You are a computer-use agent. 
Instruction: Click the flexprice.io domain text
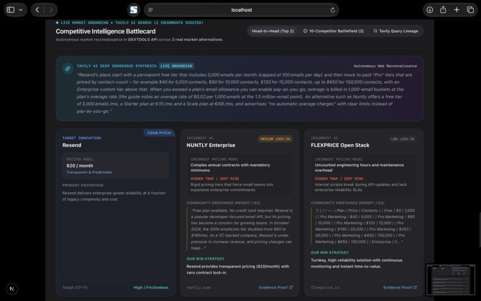(325, 287)
